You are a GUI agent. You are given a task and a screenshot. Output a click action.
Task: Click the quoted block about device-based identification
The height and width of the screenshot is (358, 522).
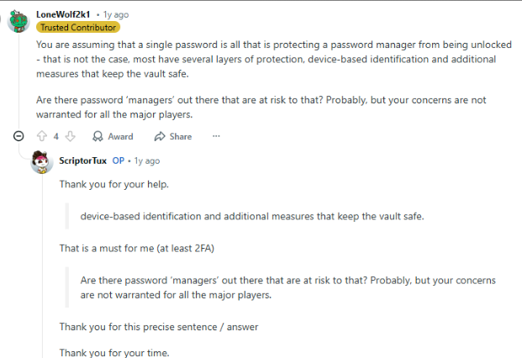pyautogui.click(x=252, y=216)
